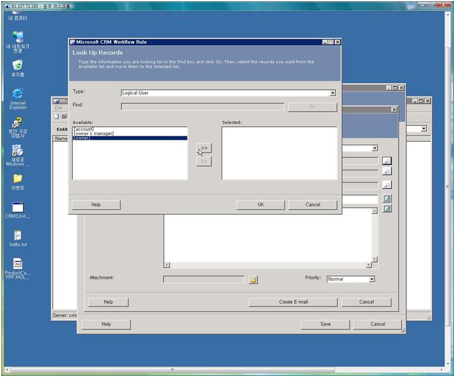Image resolution: width=455 pixels, height=377 pixels.
Task: Click the remote desktop horizontal scrollbar
Action: (x=172, y=369)
